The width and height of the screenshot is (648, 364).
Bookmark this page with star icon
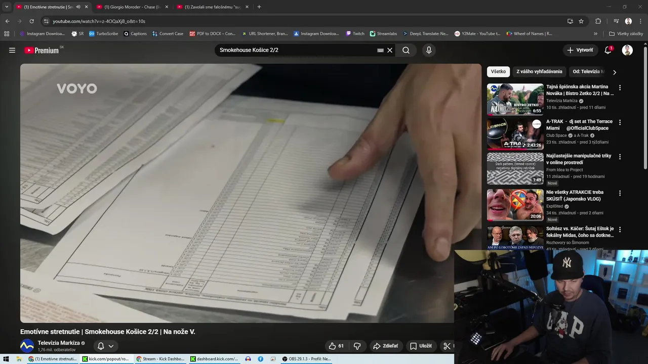pos(581,21)
